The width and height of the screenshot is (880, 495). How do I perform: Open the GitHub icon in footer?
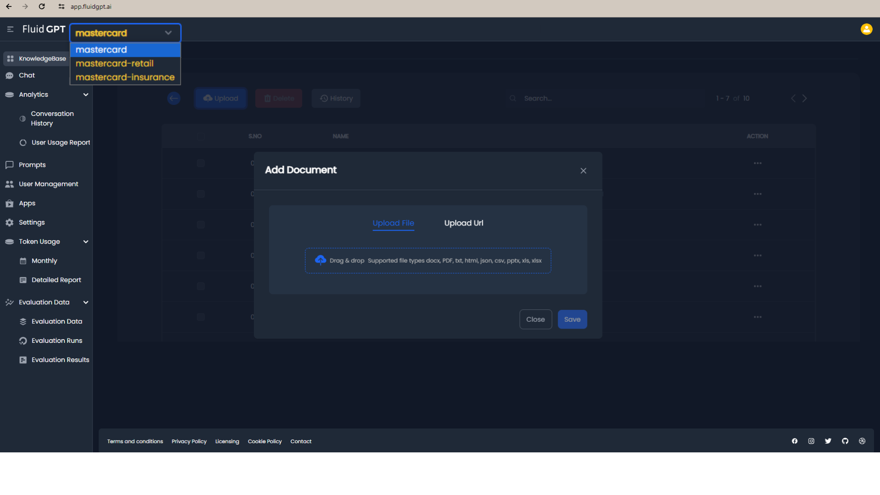(x=845, y=441)
